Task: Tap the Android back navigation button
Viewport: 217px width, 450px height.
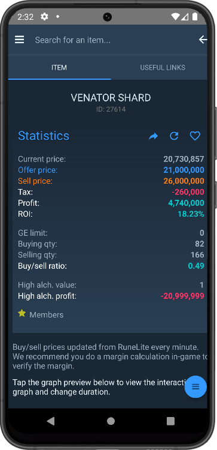Action: pos(51,421)
